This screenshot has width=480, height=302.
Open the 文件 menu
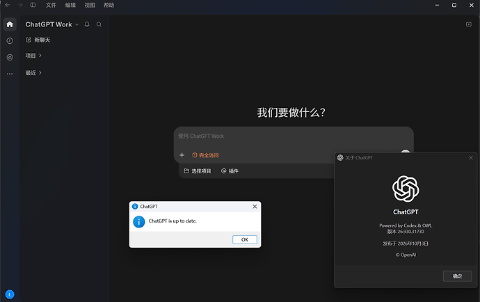pyautogui.click(x=51, y=5)
